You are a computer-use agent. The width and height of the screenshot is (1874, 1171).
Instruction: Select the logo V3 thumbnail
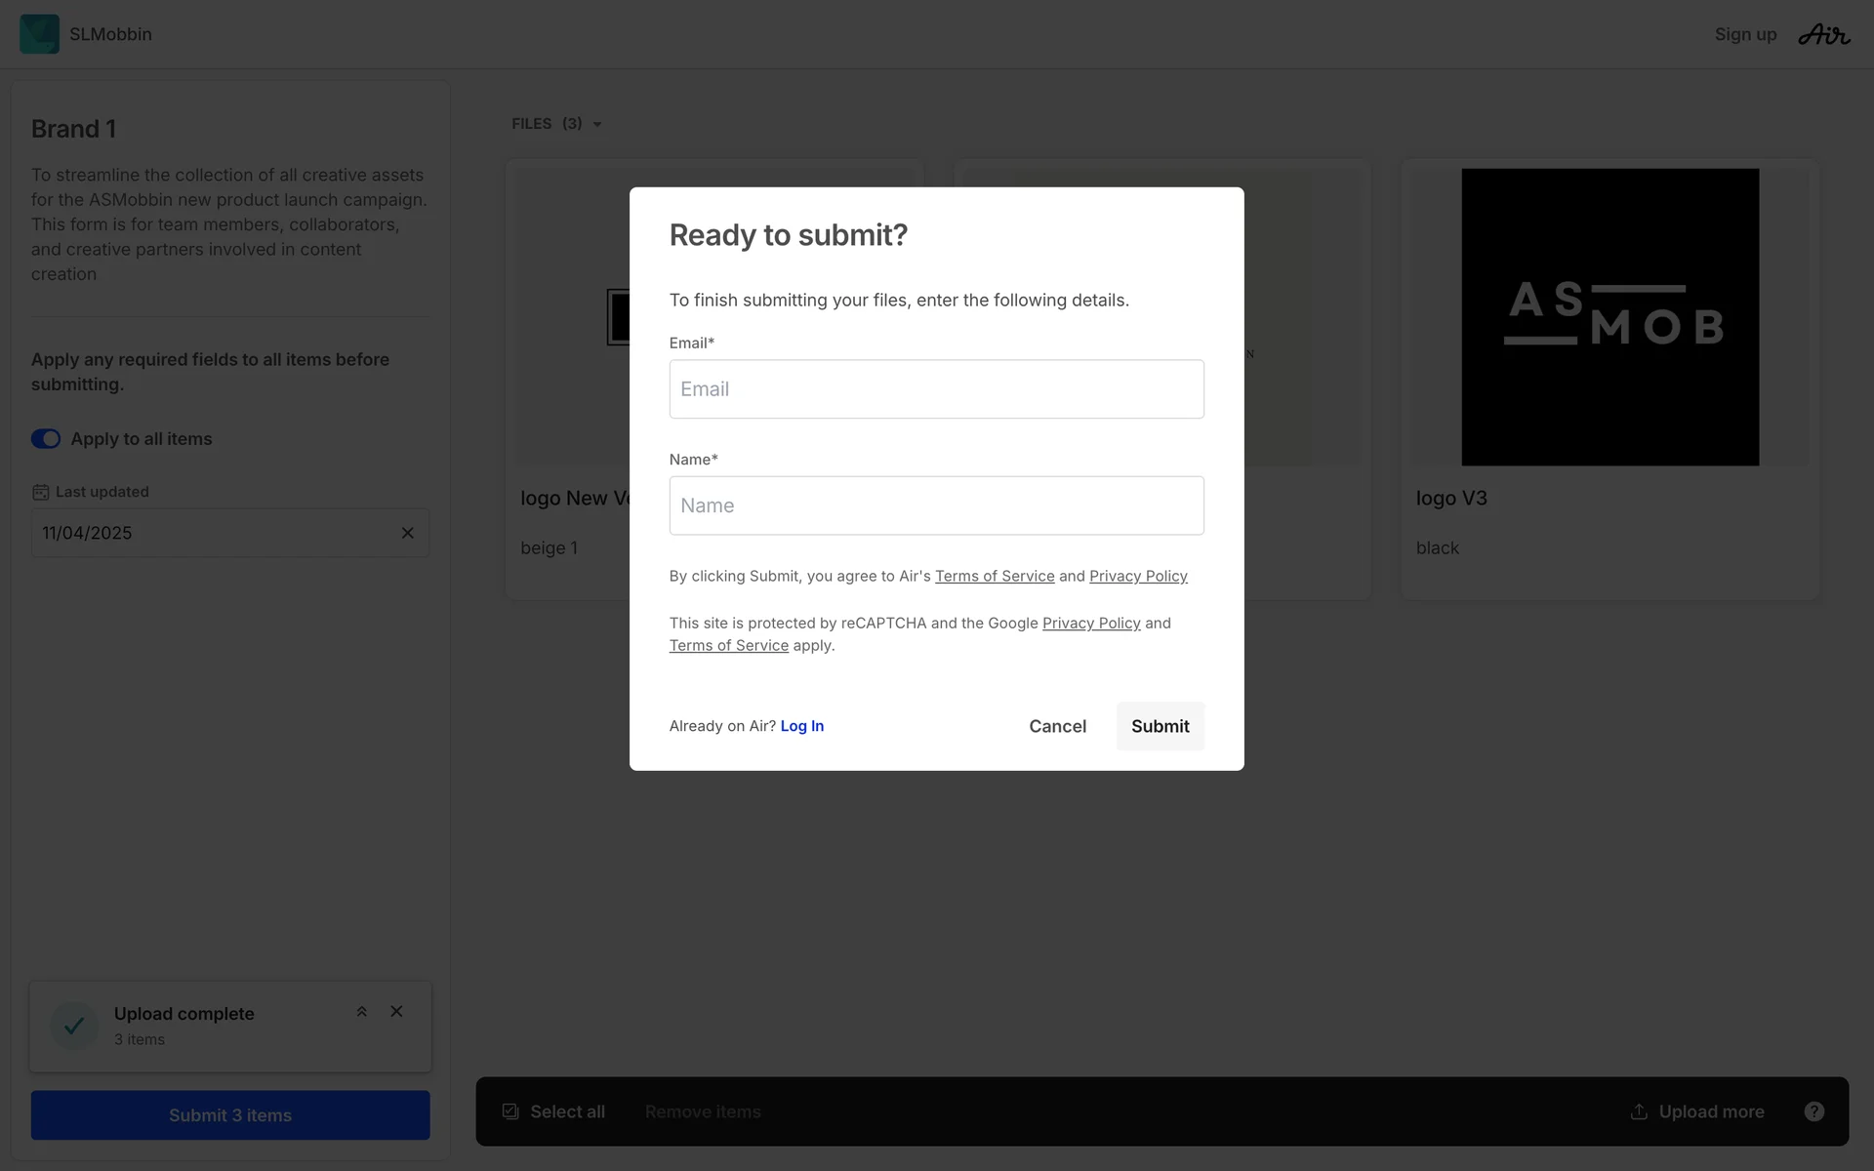click(1609, 317)
